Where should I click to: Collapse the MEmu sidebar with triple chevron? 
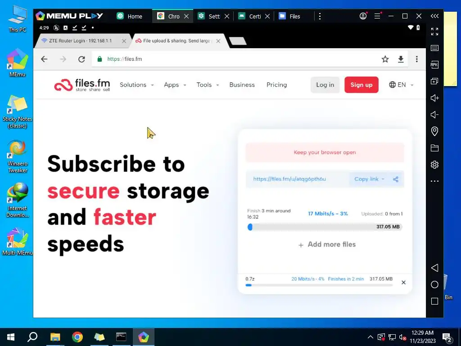click(434, 16)
